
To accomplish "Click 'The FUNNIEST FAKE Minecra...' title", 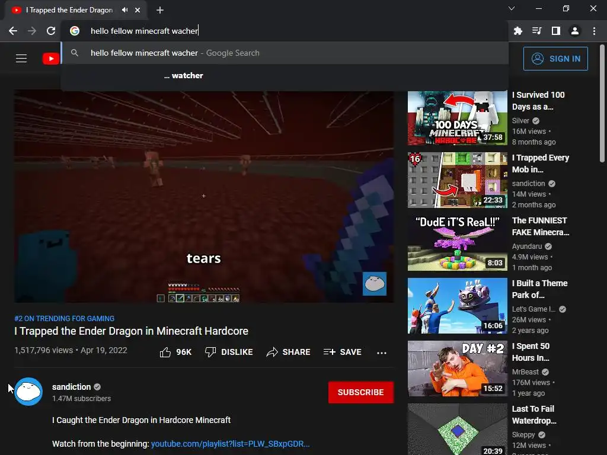I will [541, 226].
